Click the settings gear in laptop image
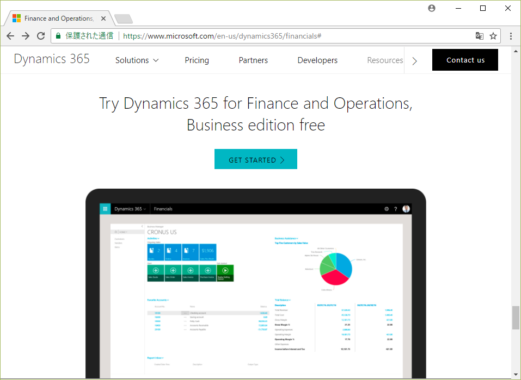 [387, 209]
